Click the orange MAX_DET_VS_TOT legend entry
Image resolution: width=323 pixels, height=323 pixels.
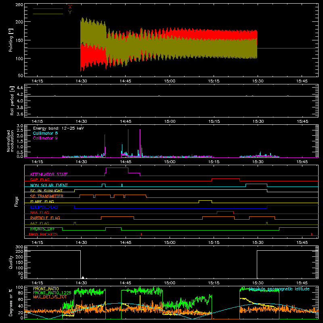pyautogui.click(x=50, y=297)
